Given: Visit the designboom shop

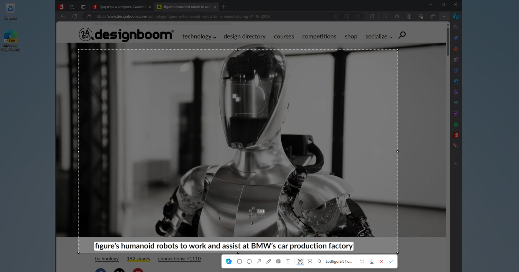Looking at the screenshot, I should tap(351, 36).
